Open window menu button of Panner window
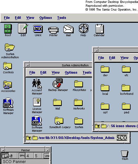Screen dimensions: 138x164 (x=3, y=150)
